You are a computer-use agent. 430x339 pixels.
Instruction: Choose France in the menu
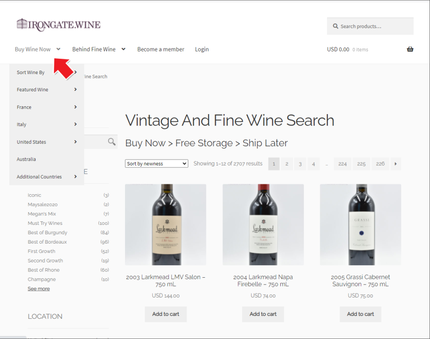[x=24, y=107]
